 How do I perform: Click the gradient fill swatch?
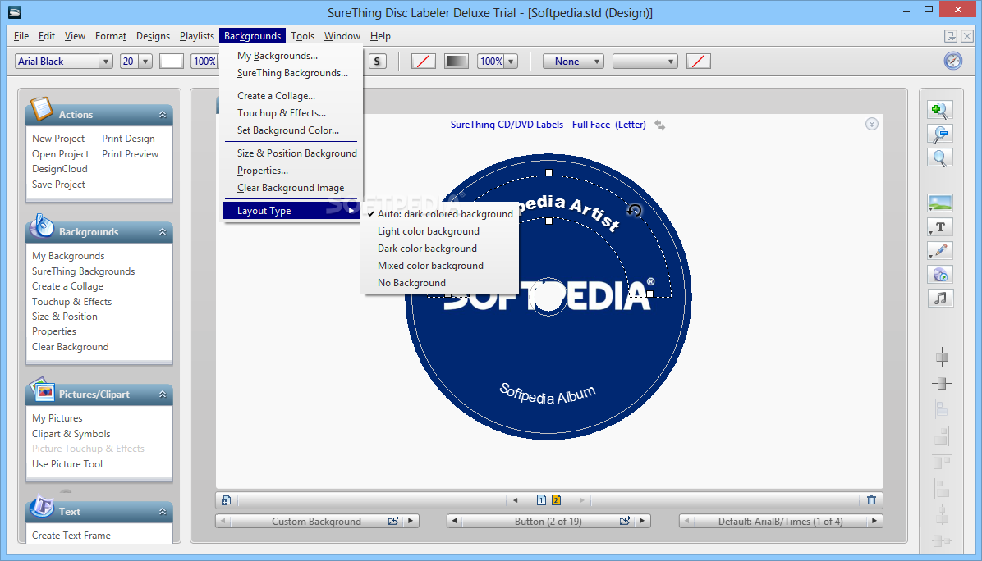click(456, 62)
